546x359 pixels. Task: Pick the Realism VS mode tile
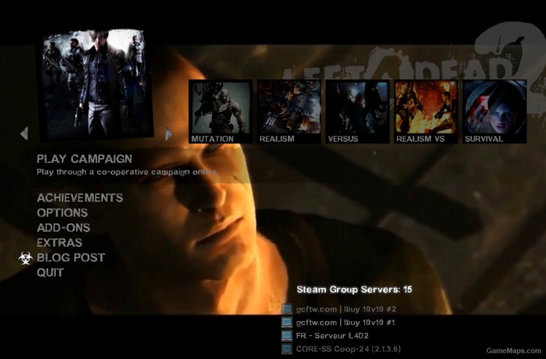pos(426,111)
